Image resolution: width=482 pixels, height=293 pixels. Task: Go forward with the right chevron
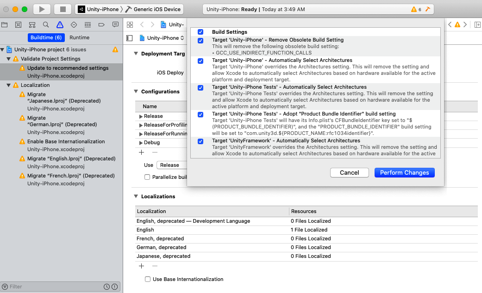tap(152, 24)
